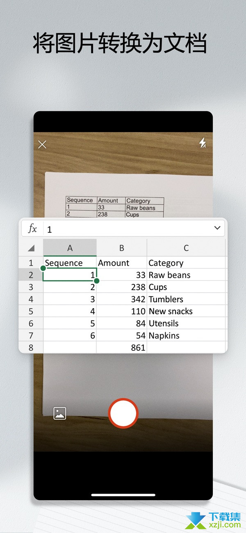
Task: Click the Amount header cell
Action: point(122,263)
